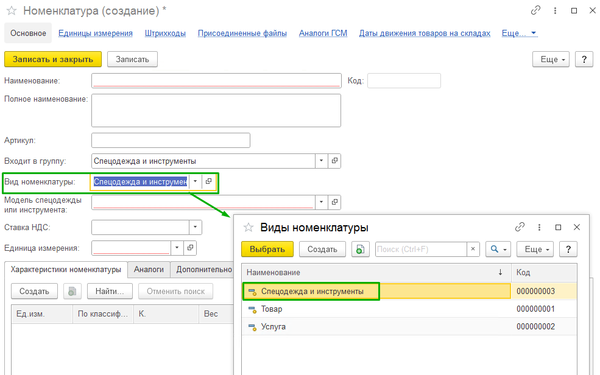Switch to the Штрихкоды tab
Screen dimensions: 600x375
coord(165,33)
